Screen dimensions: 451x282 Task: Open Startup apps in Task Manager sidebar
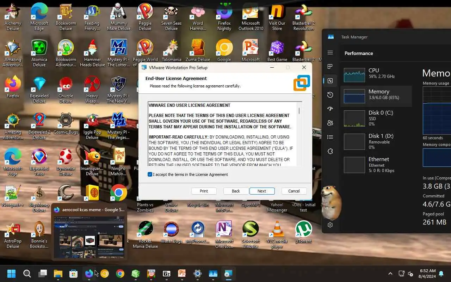[330, 109]
